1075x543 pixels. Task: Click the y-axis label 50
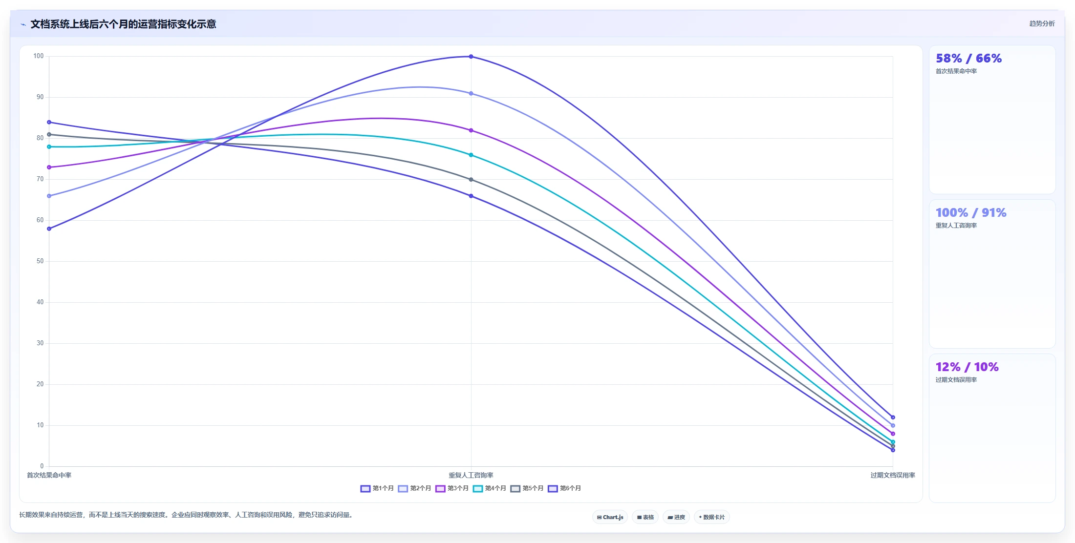40,261
